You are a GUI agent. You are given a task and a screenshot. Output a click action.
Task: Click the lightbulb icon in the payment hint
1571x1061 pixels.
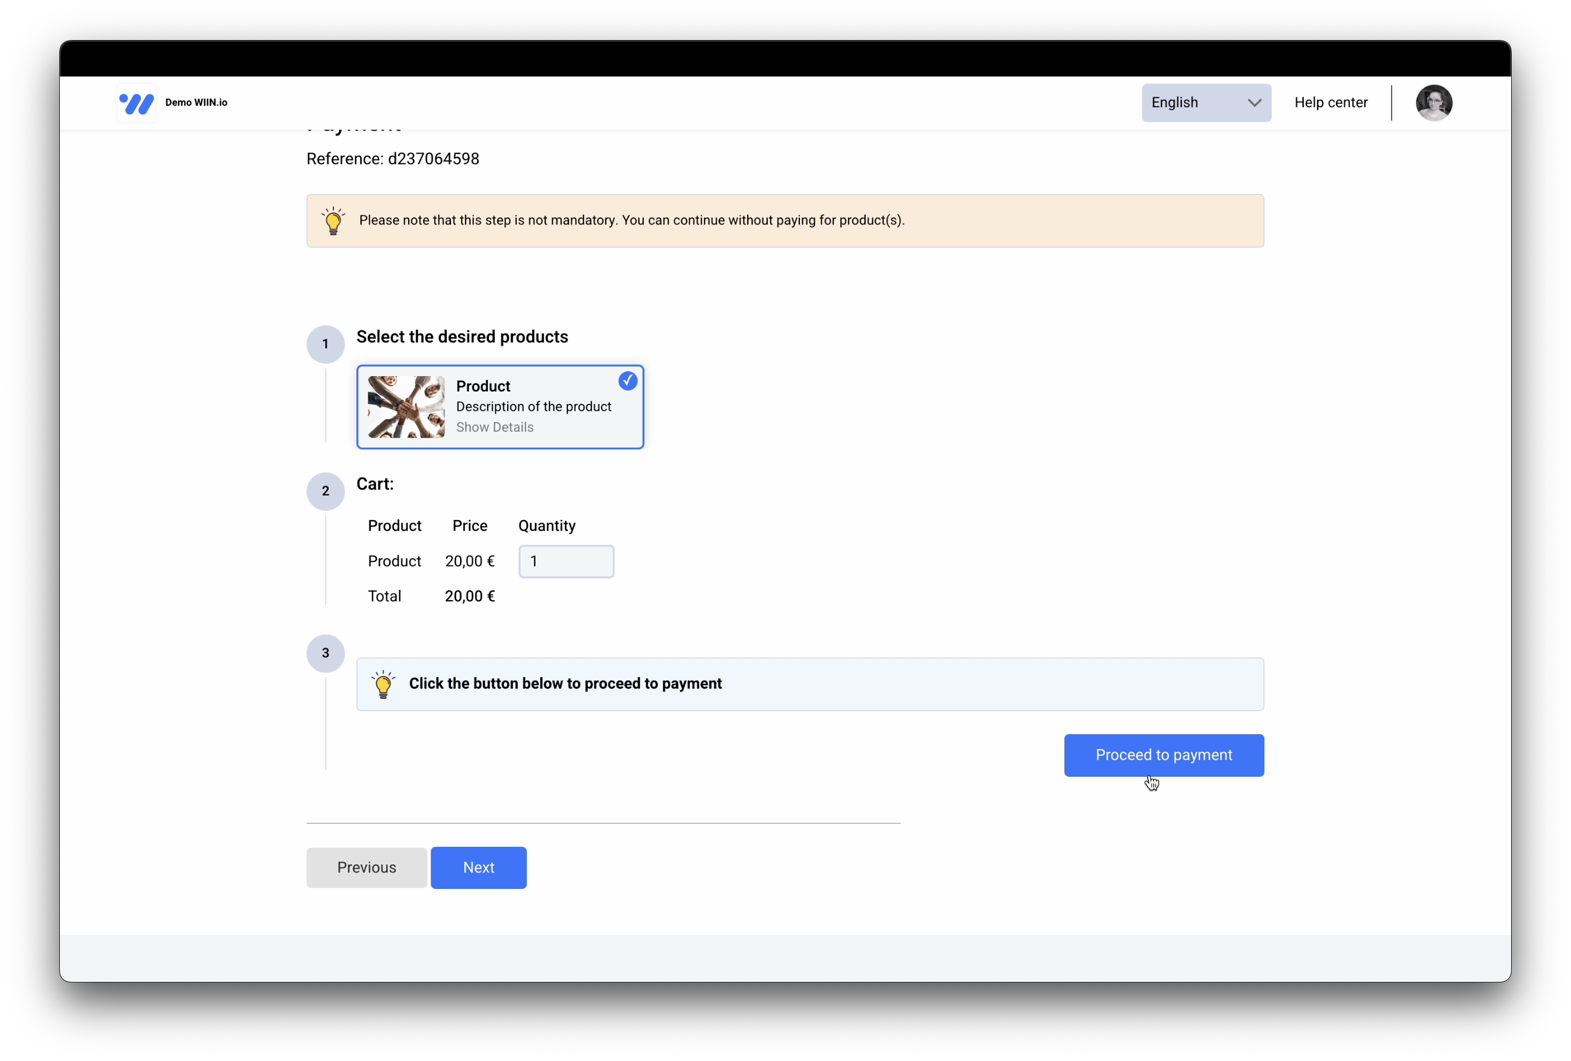(383, 684)
